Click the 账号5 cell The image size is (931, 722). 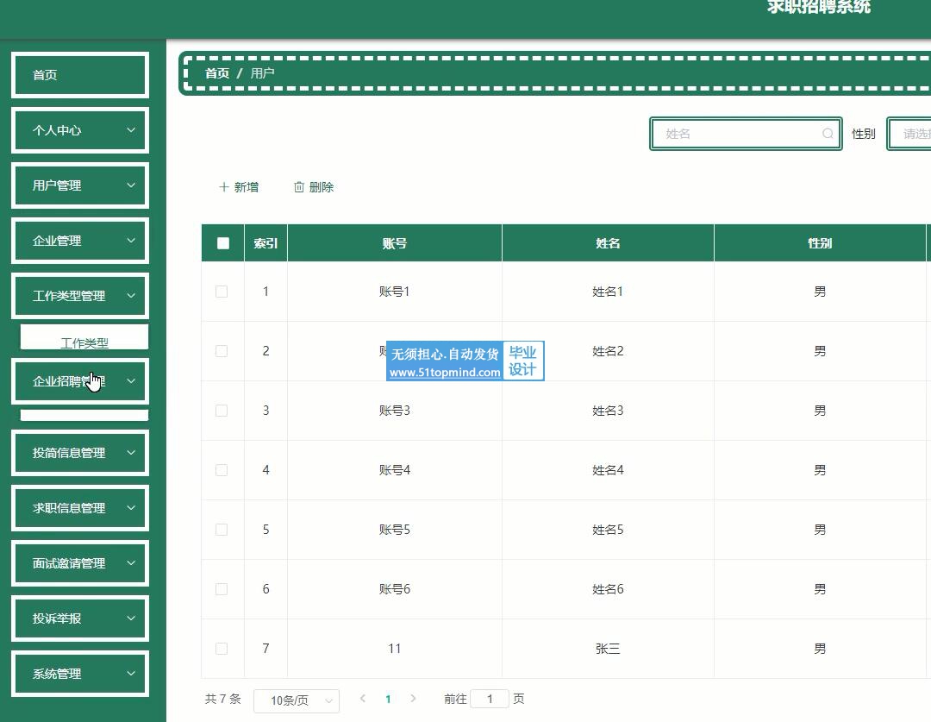[x=395, y=530]
